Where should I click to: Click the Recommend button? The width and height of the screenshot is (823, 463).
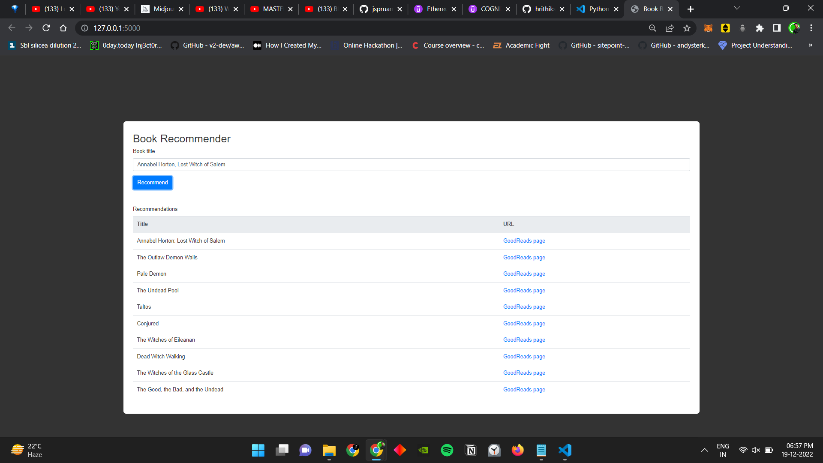coord(152,183)
